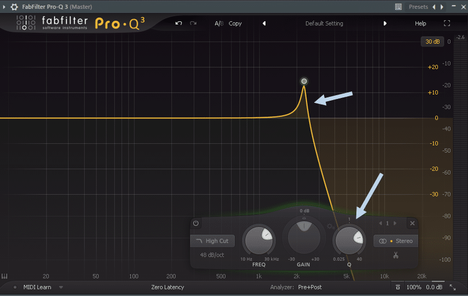Open the High Cut filter shape menu

pyautogui.click(x=212, y=241)
